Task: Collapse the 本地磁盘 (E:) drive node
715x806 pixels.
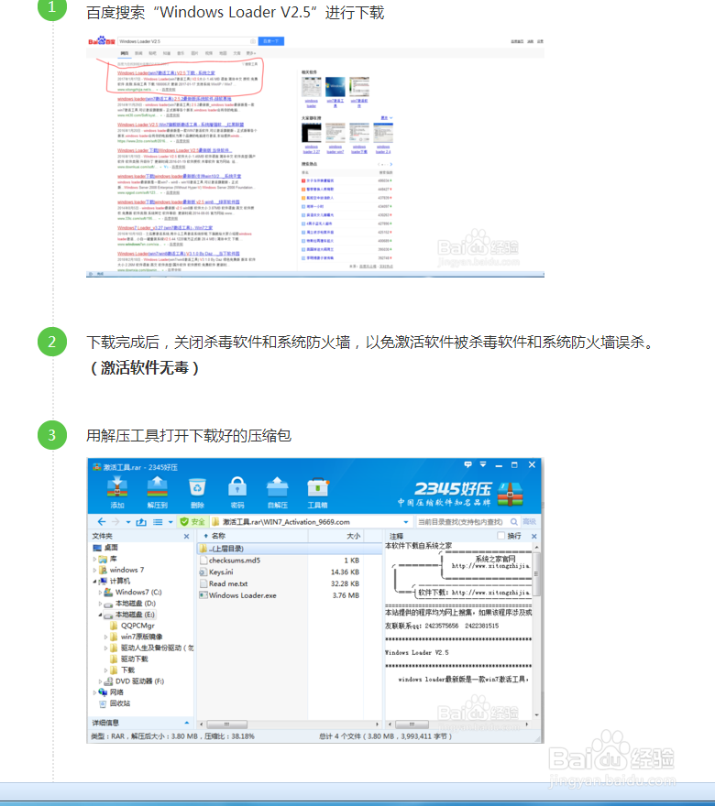Action: point(100,615)
